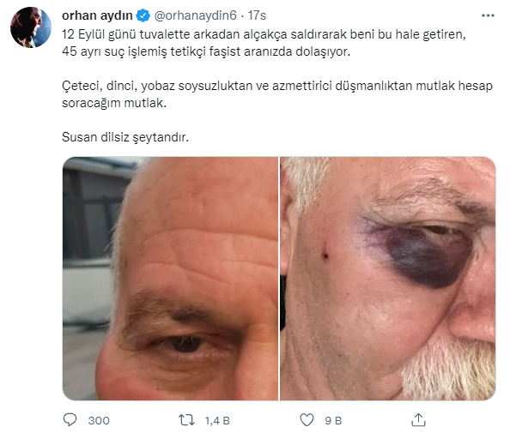Click the line starting 'Çeteci, dinci, yobaz'
This screenshot has width=510, height=439.
pyautogui.click(x=277, y=86)
